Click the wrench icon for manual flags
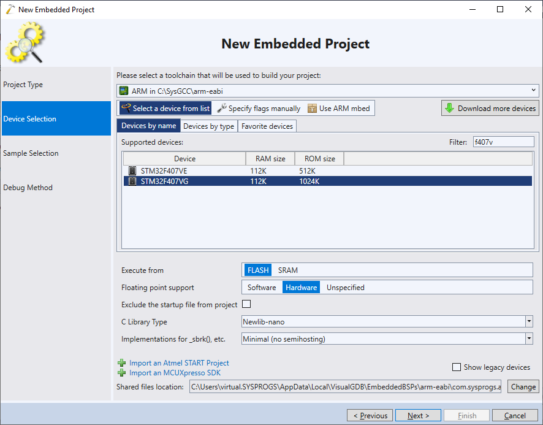This screenshot has height=425, width=543. [222, 108]
